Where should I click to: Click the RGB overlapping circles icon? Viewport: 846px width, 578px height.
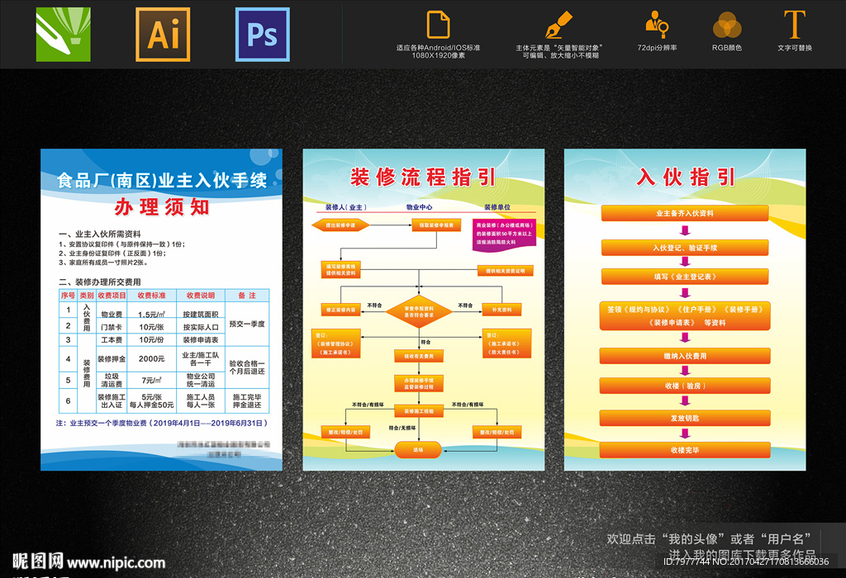click(x=727, y=25)
